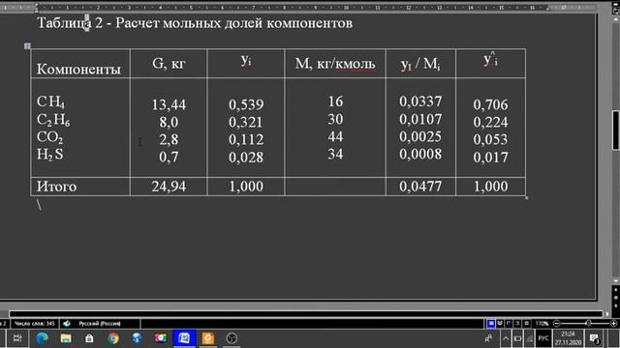Screen dimensions: 620x348
Task: Show hidden system tray icons
Action: (506, 338)
